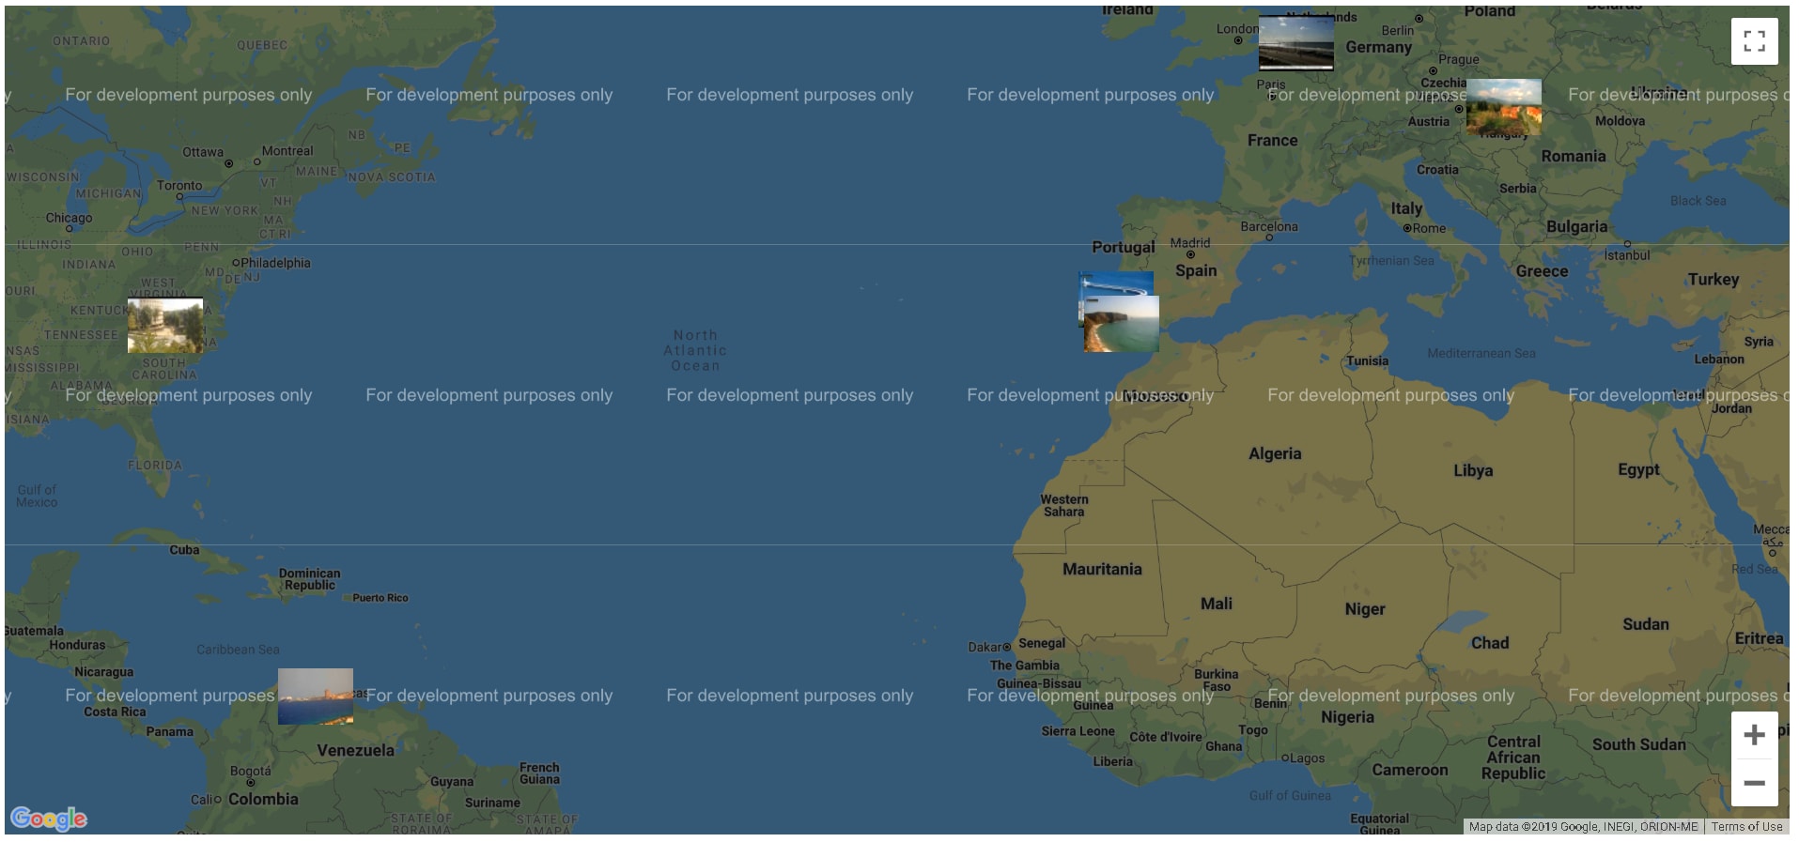
Task: Click the Niger country label
Action: pos(1364,610)
